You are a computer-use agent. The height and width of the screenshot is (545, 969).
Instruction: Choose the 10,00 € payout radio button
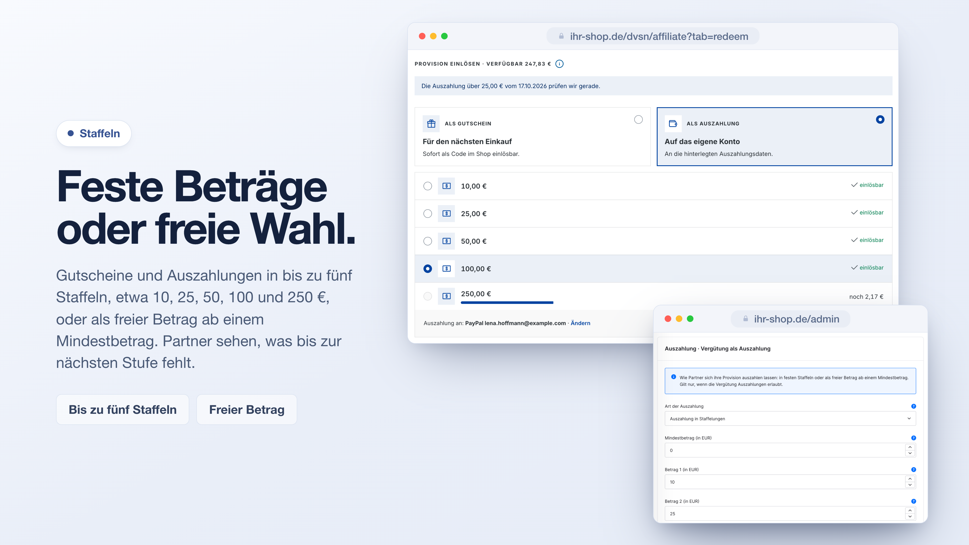click(428, 186)
